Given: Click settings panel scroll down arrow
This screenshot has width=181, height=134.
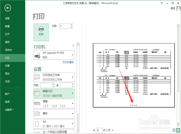Looking at the screenshot, I should coord(78,131).
